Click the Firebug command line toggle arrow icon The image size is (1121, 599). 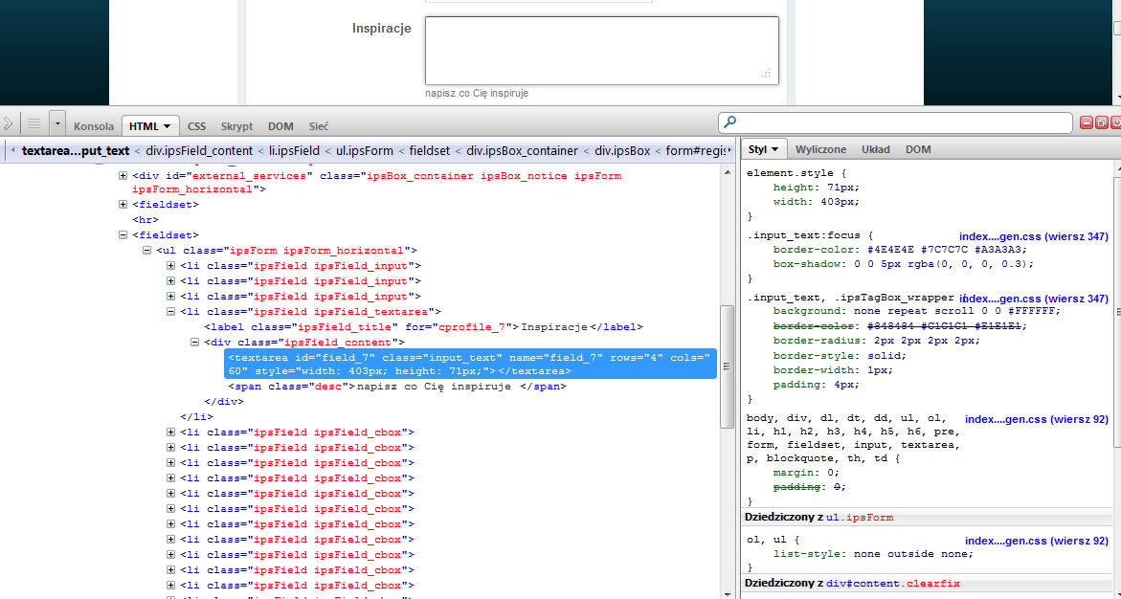(x=9, y=123)
